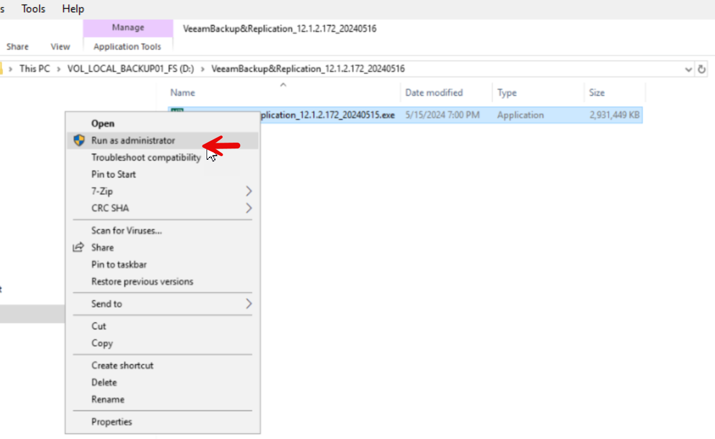
Task: Click the Application type cell
Action: (520, 115)
